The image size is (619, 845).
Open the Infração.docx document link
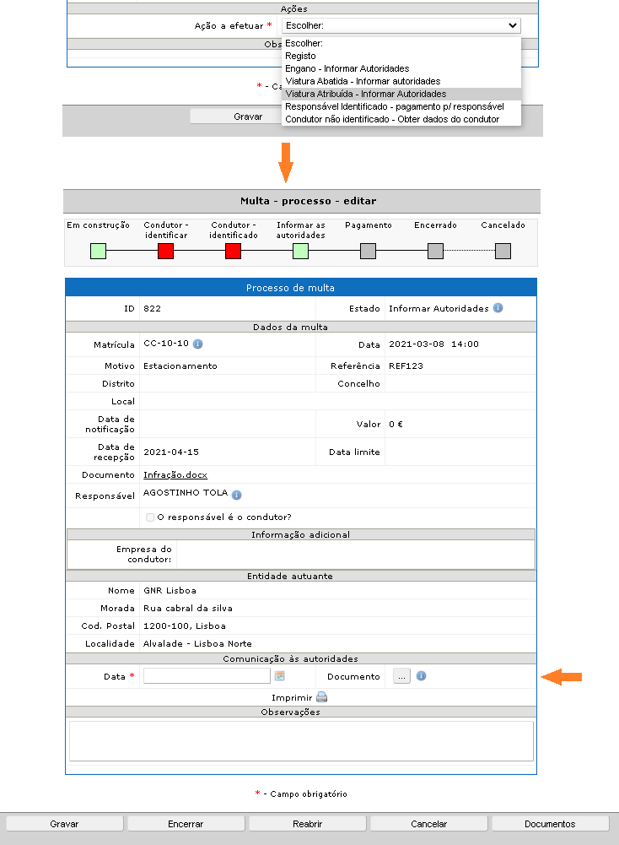pos(175,475)
